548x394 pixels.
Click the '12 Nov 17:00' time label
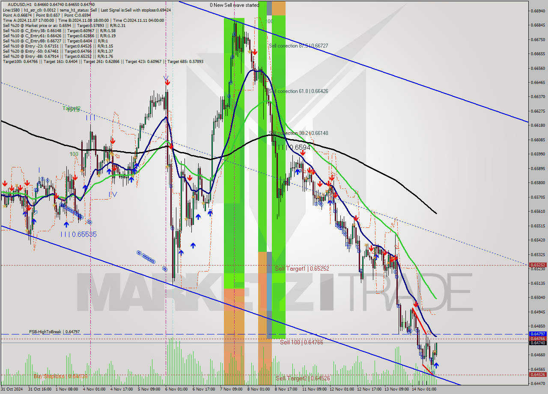point(369,389)
